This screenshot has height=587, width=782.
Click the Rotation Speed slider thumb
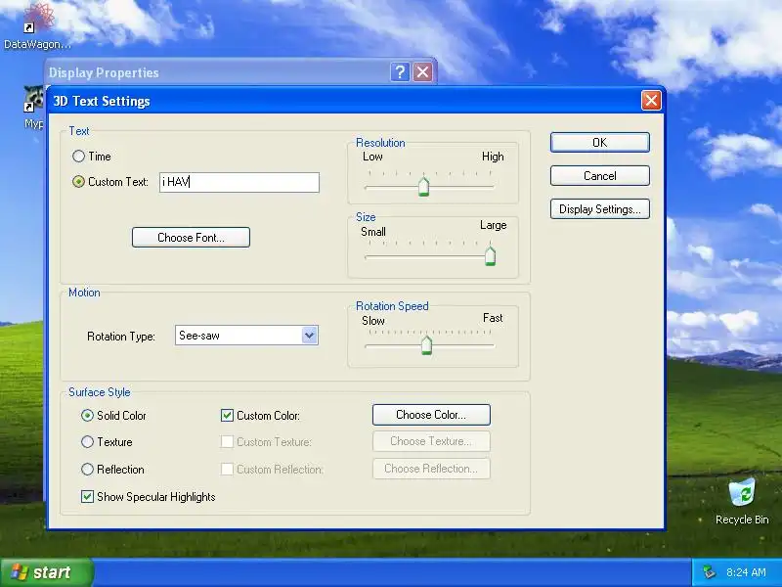(x=426, y=345)
